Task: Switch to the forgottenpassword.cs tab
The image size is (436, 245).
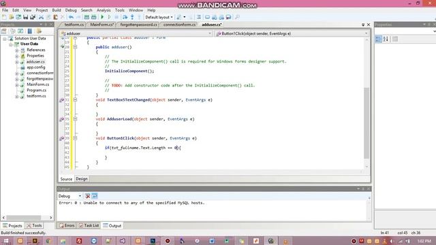Action: 139,24
